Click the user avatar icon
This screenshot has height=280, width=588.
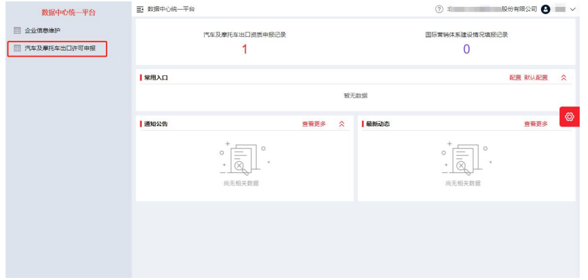[546, 10]
